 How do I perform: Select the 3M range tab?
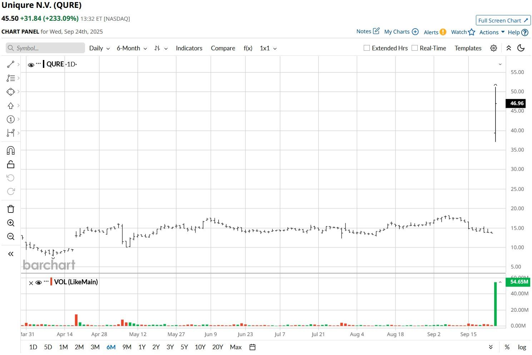point(95,347)
